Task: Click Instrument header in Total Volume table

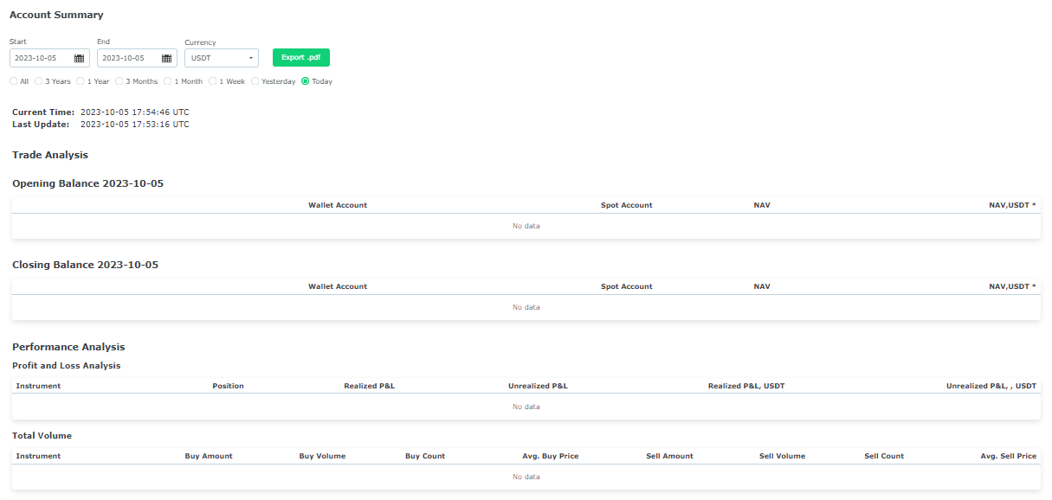Action: pos(38,456)
